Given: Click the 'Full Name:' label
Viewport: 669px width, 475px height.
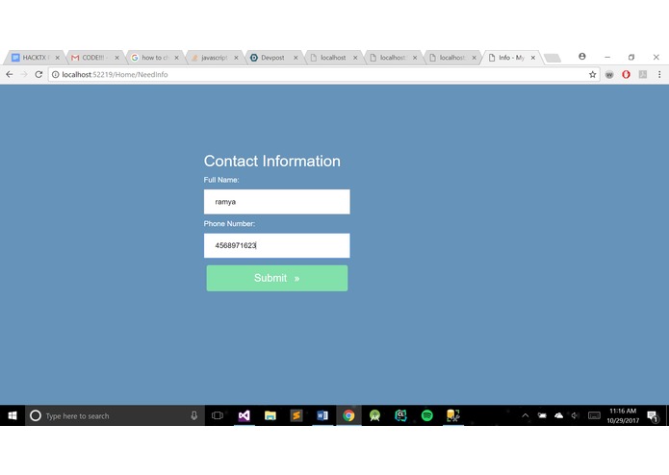Looking at the screenshot, I should [x=221, y=180].
